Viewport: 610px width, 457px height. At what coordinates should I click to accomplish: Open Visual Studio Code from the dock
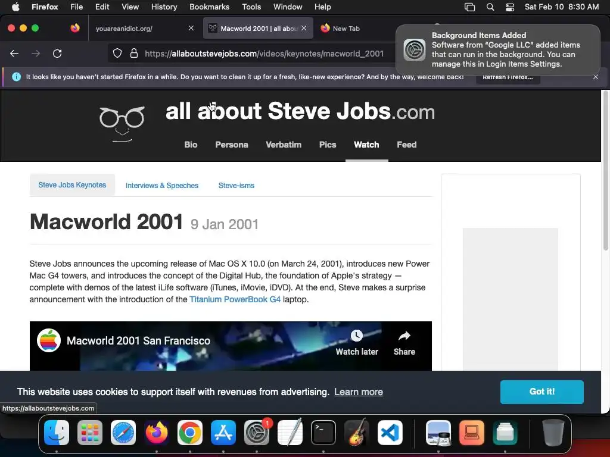tap(390, 433)
